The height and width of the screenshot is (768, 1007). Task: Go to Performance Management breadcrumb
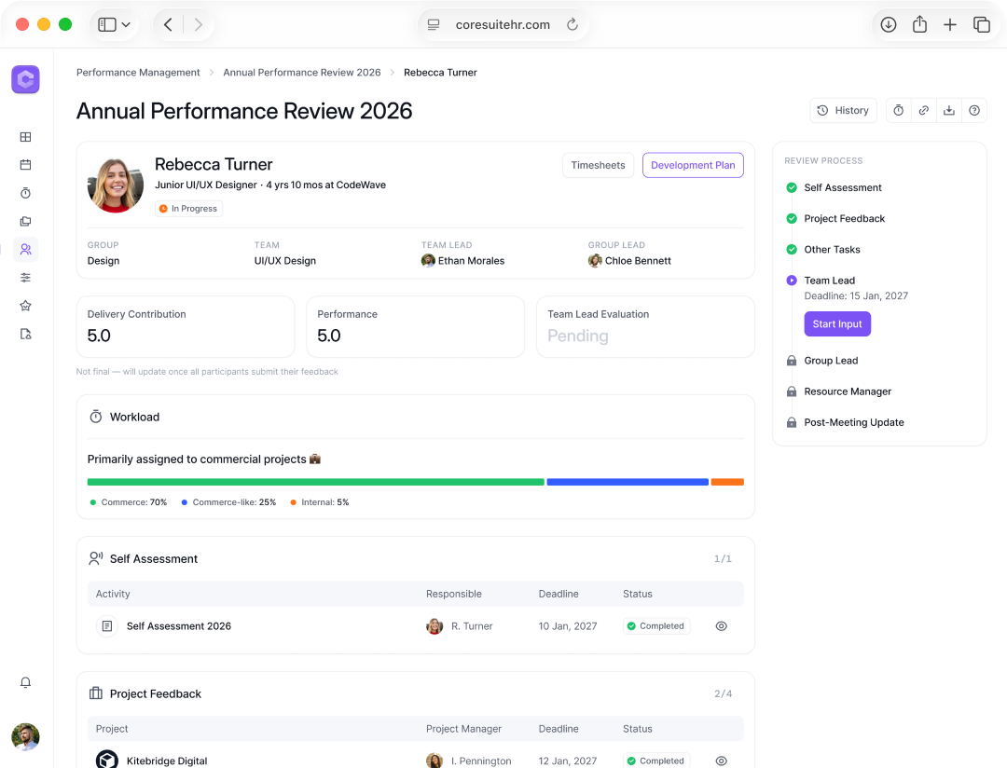pyautogui.click(x=138, y=73)
